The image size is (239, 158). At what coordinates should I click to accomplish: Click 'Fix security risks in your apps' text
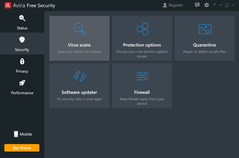(79, 99)
